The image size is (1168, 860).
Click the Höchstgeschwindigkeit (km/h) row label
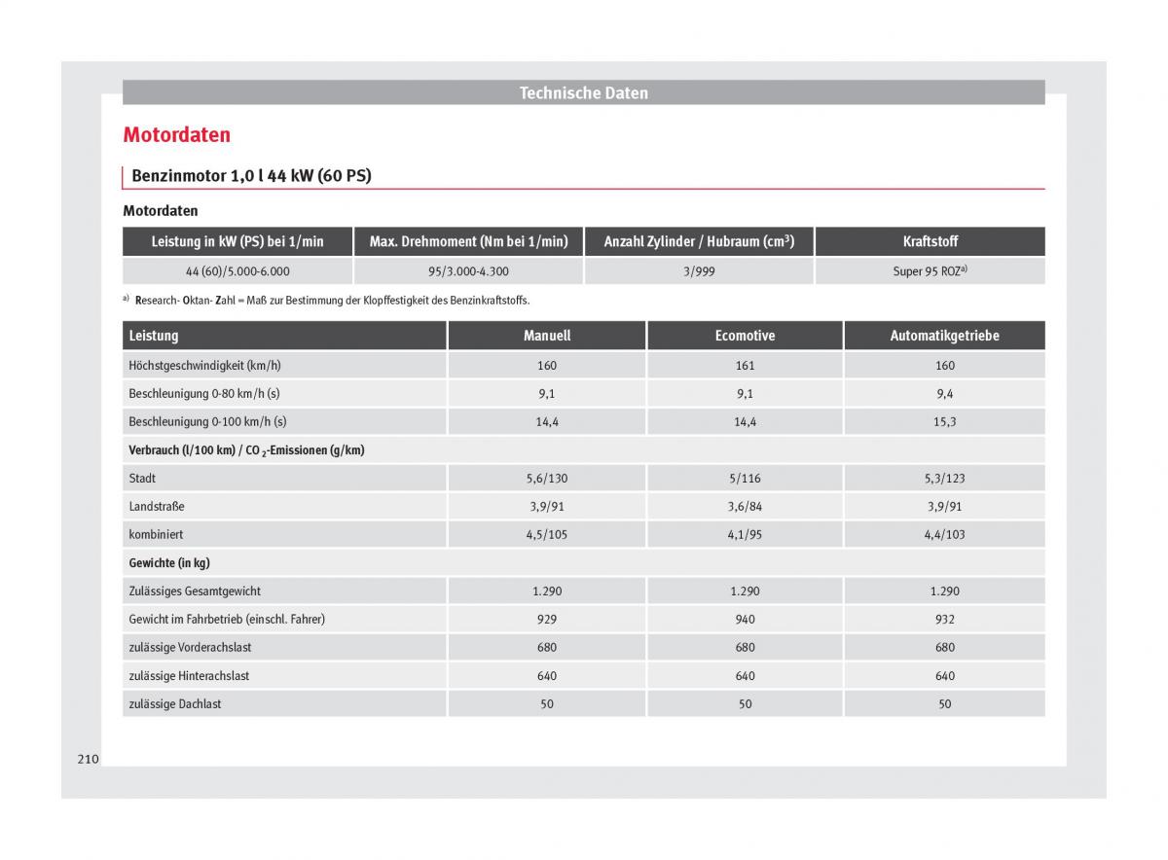pyautogui.click(x=204, y=366)
